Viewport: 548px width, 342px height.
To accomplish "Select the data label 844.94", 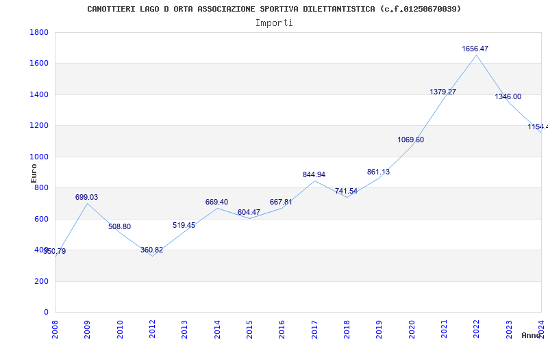I will (314, 174).
